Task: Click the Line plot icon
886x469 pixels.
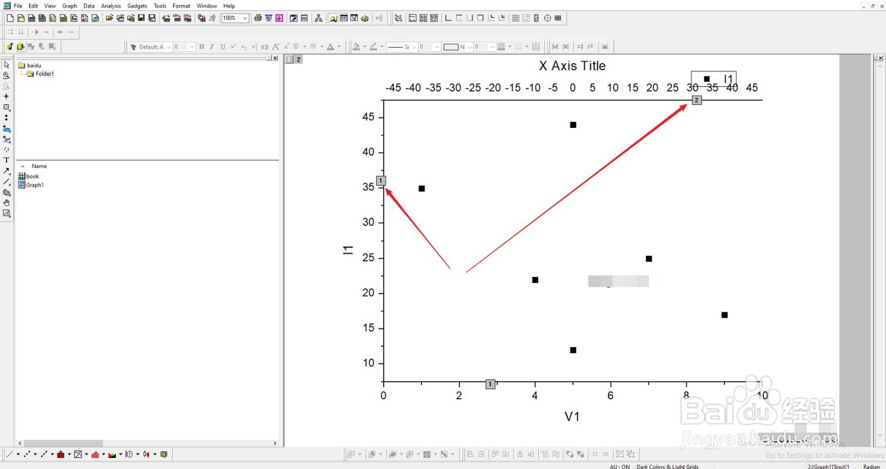Action: point(9,455)
